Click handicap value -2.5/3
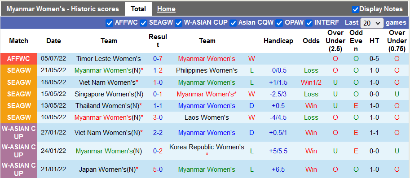Screen dimensions: 410x178 click(278, 94)
